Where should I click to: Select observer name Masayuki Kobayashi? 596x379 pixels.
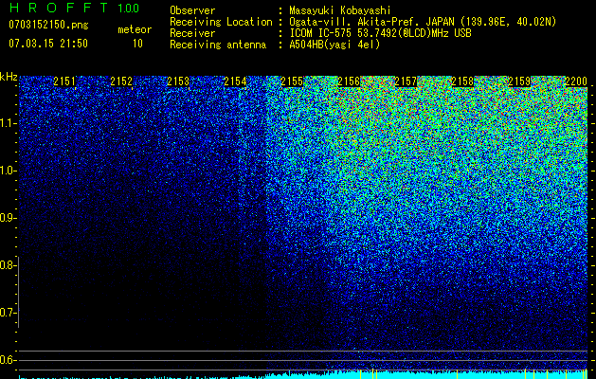[340, 10]
